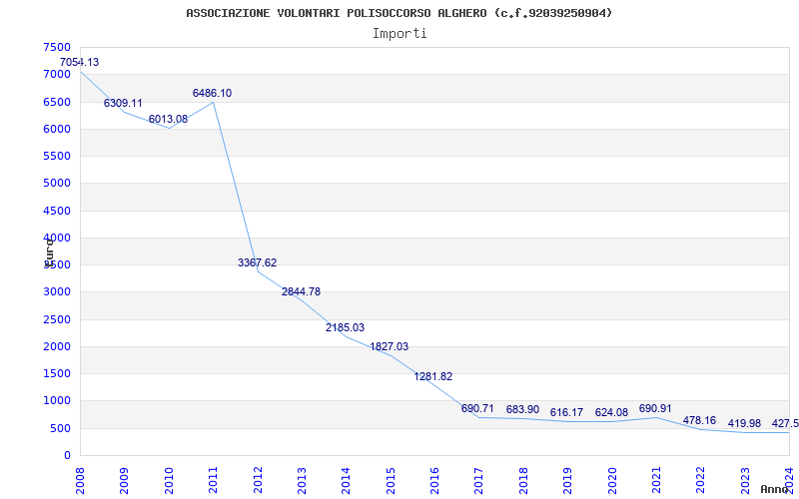
Task: Click year 2022 on x-axis
Action: click(x=701, y=480)
